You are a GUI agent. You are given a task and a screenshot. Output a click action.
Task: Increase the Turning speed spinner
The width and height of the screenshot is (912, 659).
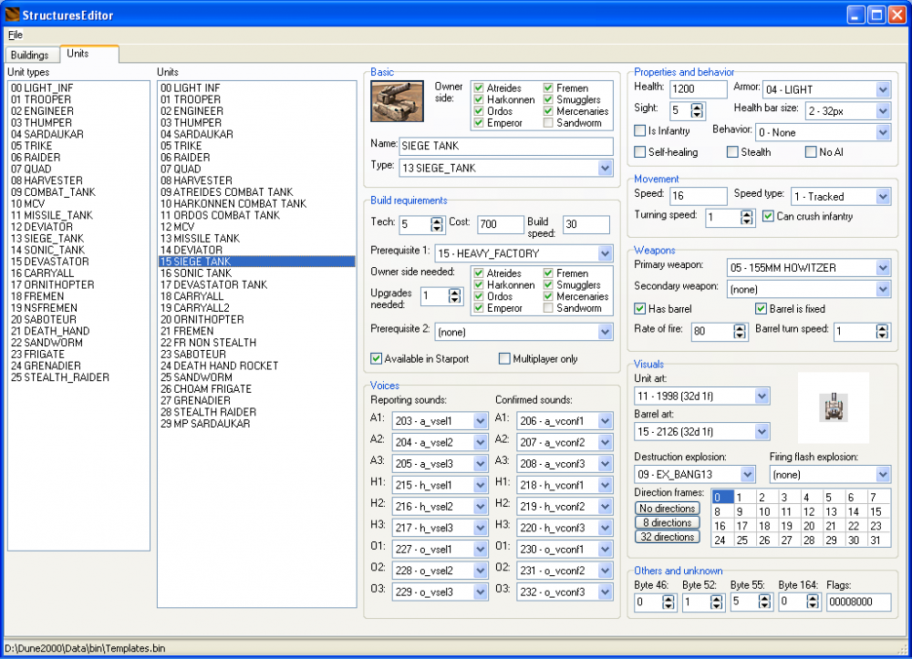pos(748,213)
